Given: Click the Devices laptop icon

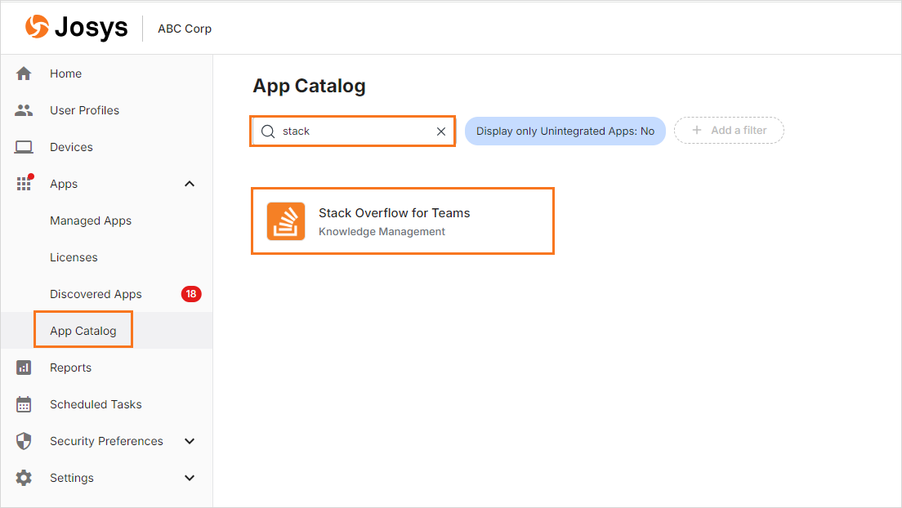Looking at the screenshot, I should click(24, 147).
